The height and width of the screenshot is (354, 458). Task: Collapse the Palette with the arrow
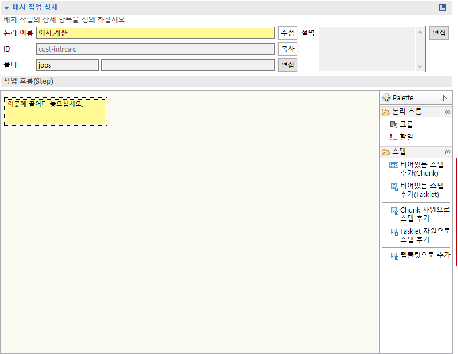click(x=445, y=98)
